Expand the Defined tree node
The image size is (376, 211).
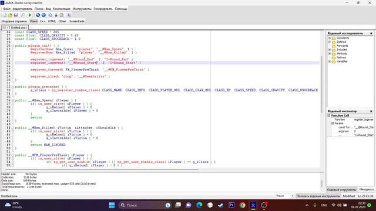329,42
